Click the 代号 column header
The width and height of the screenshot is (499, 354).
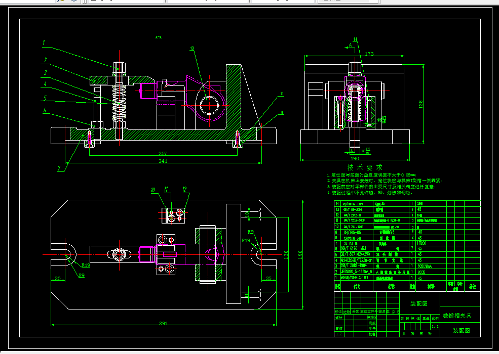click(357, 287)
